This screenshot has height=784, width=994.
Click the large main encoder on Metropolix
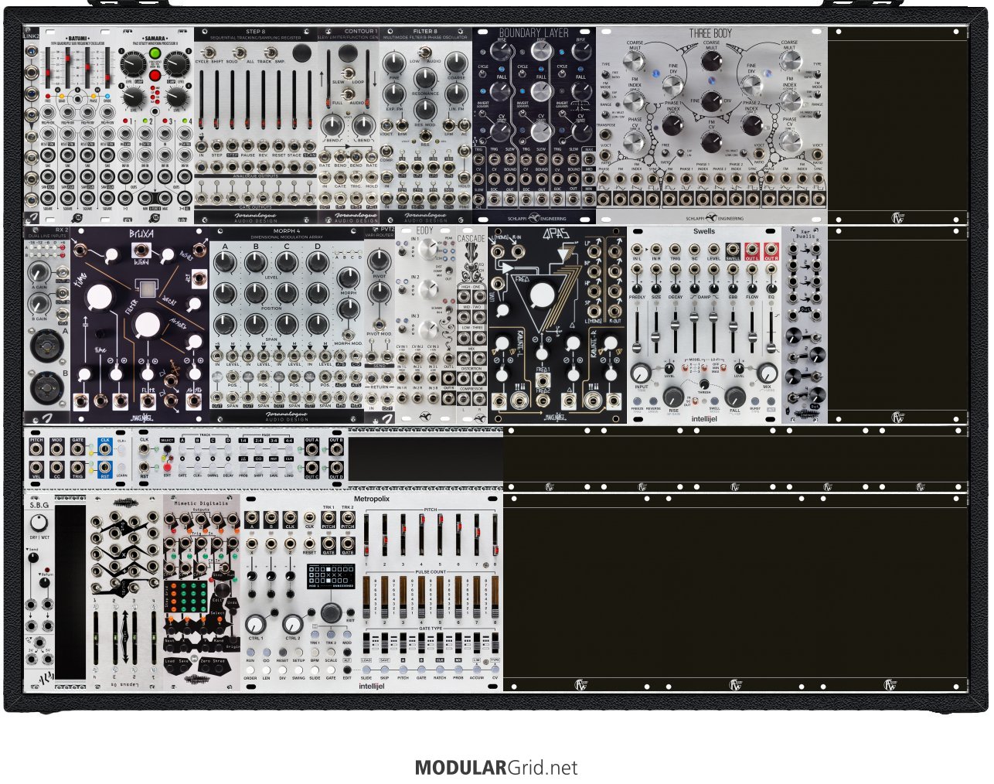[x=332, y=614]
